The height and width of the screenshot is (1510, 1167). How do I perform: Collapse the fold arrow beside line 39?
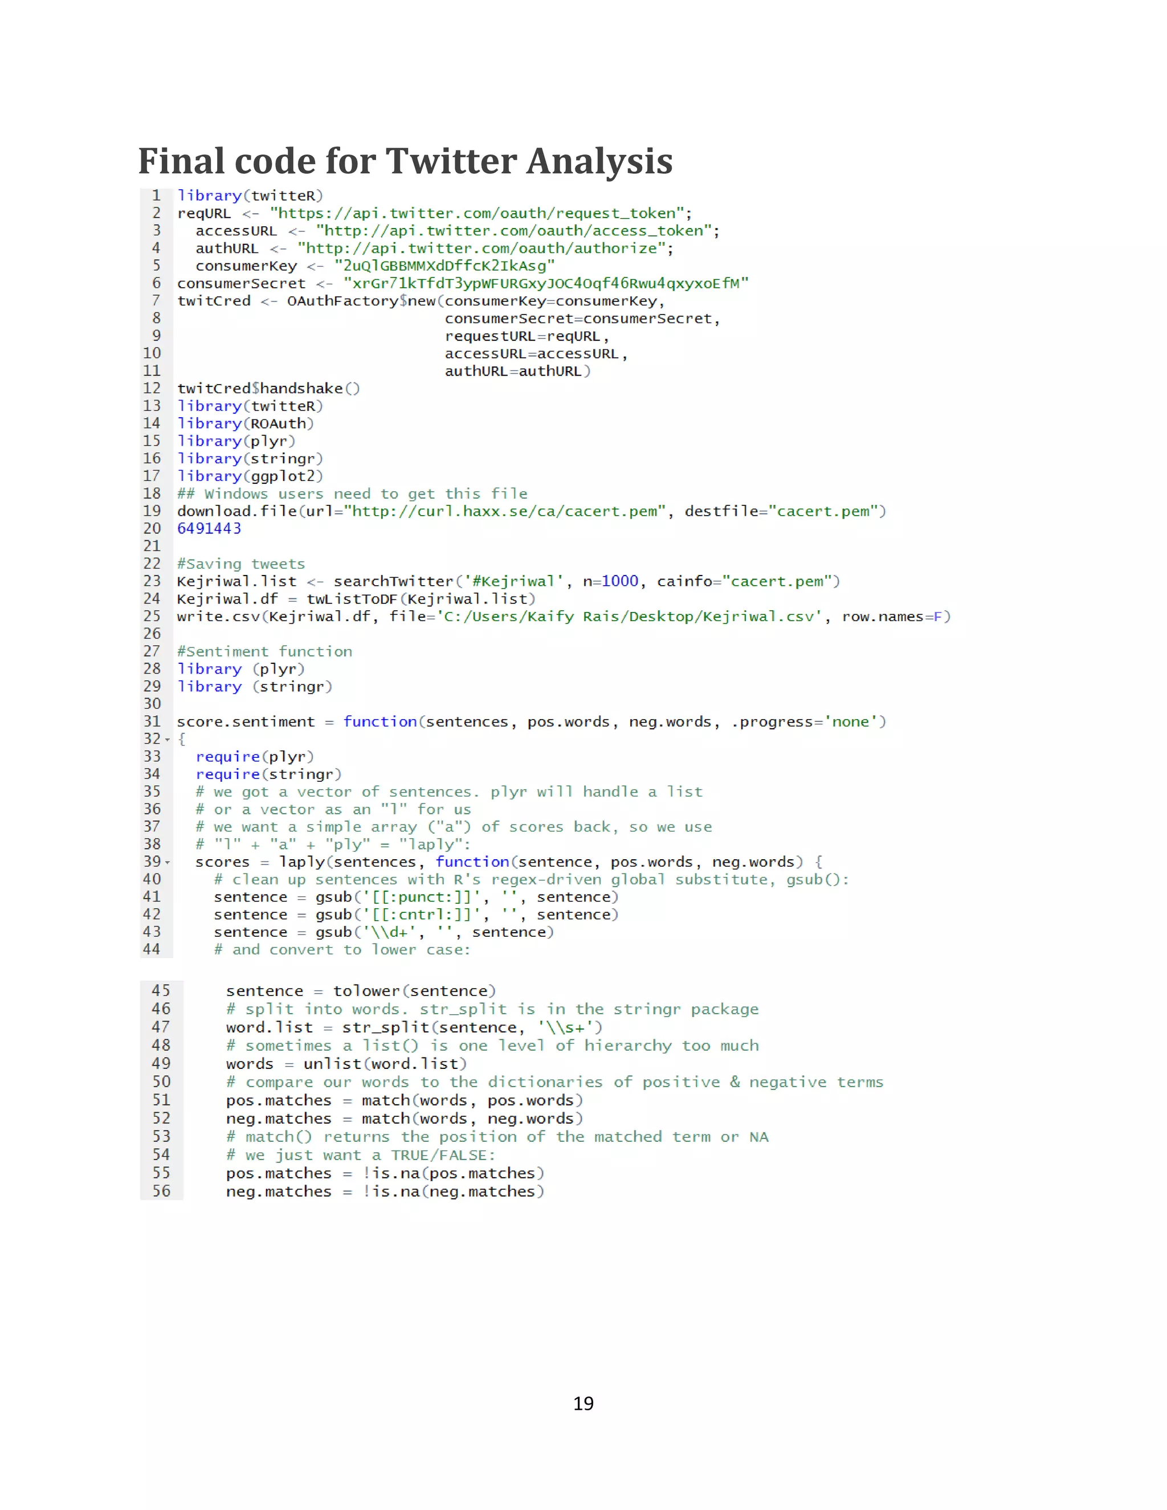tap(168, 863)
